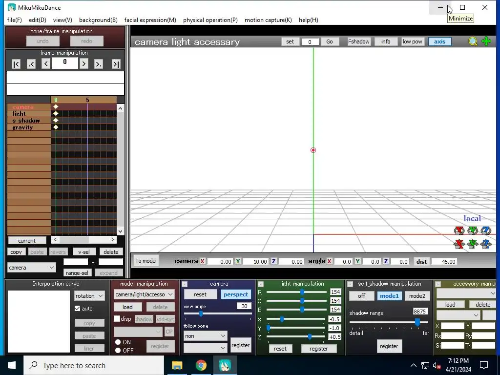Screen dimensions: 500x375
Task: Click the green move cross icon
Action: click(x=486, y=42)
